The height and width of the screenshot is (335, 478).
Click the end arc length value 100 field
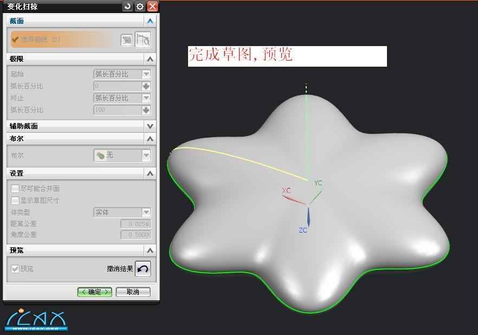click(x=118, y=109)
